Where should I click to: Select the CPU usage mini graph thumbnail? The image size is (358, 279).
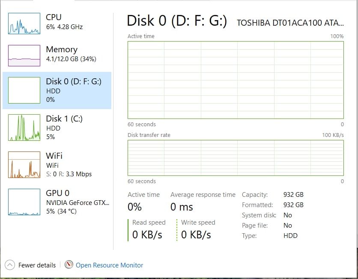pyautogui.click(x=24, y=24)
